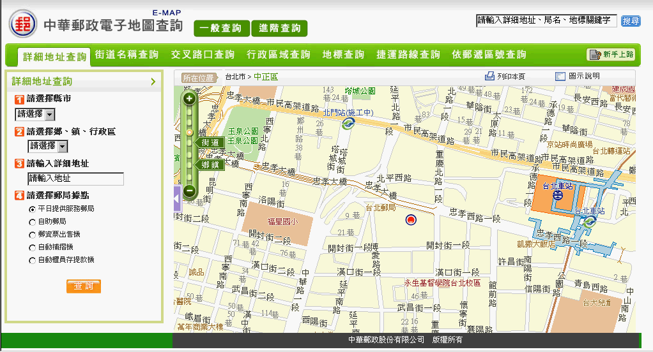Click the legend icon beside 圖示說明

(x=560, y=76)
